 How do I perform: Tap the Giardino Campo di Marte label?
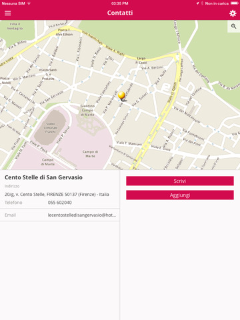(x=87, y=110)
